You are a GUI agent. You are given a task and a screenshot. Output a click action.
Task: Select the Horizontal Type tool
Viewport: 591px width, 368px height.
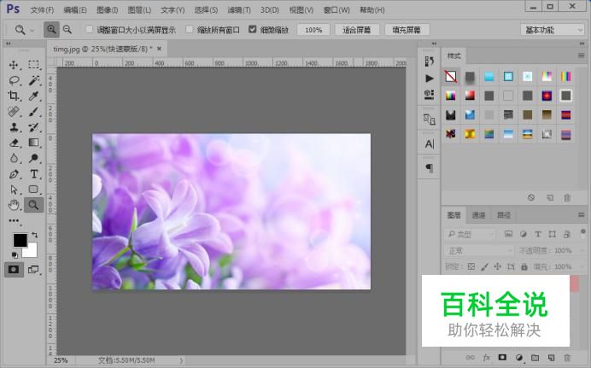pos(34,174)
